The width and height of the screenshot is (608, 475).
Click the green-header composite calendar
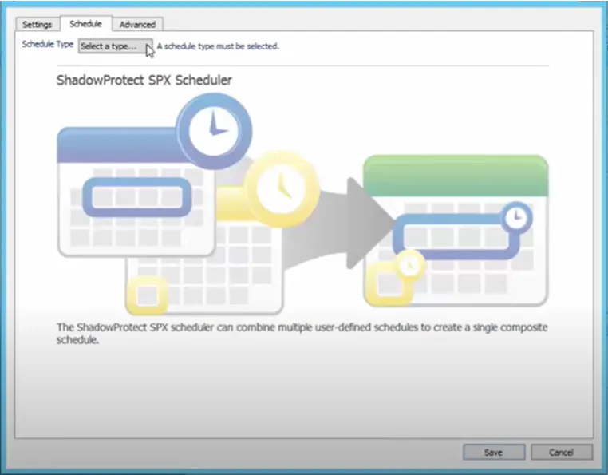[456, 231]
